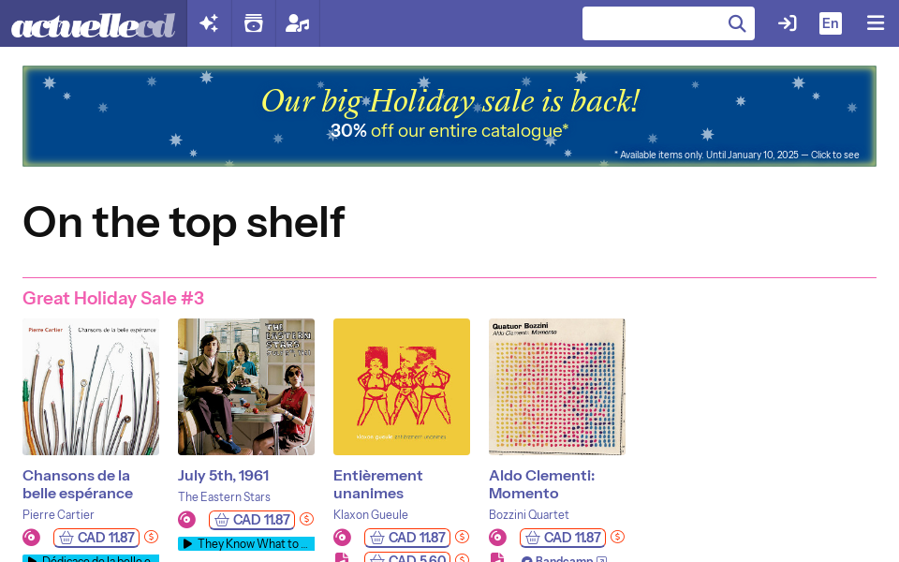
Task: Click the disc icon under Chansons de la belle espérance
Action: tap(31, 537)
